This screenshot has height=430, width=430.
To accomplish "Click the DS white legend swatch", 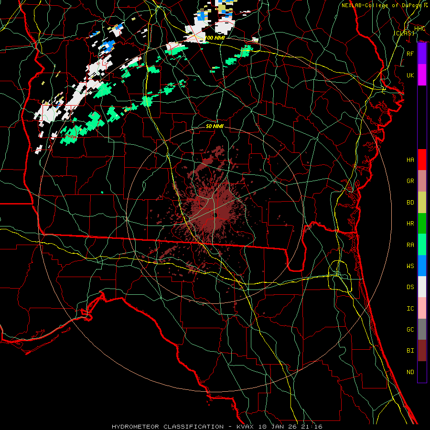I will 422,287.
